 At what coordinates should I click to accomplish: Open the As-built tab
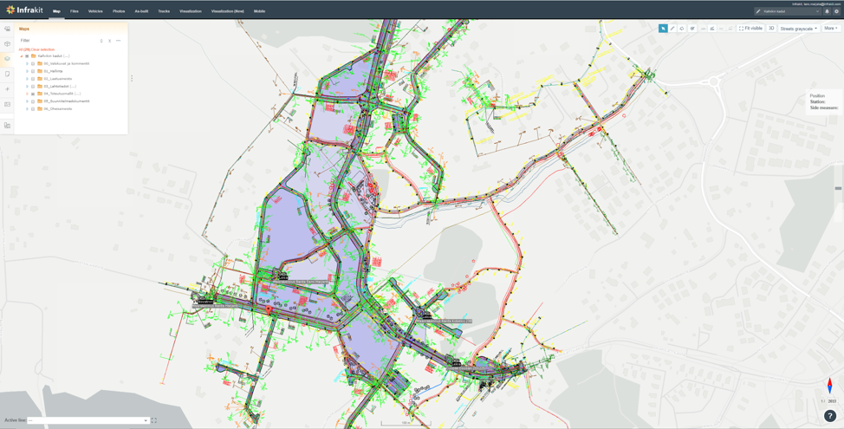click(x=141, y=11)
